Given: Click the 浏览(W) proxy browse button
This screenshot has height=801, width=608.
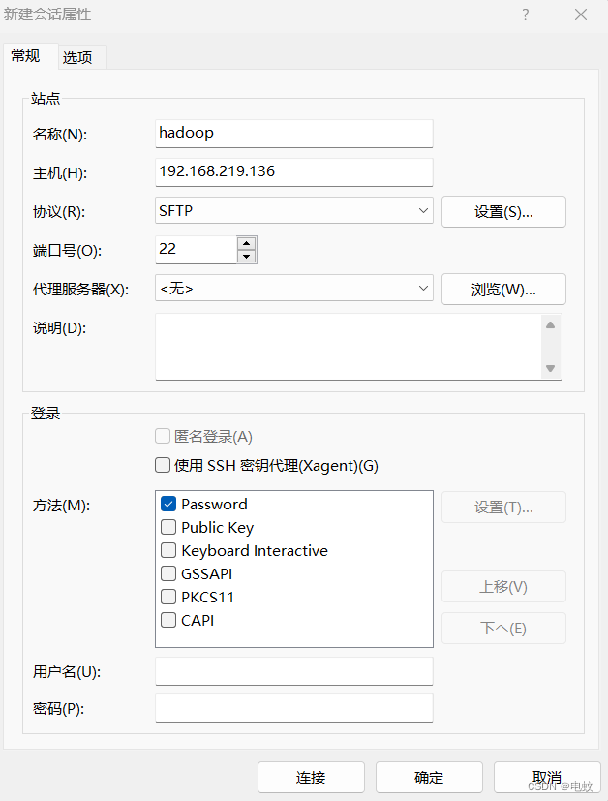Looking at the screenshot, I should click(503, 289).
